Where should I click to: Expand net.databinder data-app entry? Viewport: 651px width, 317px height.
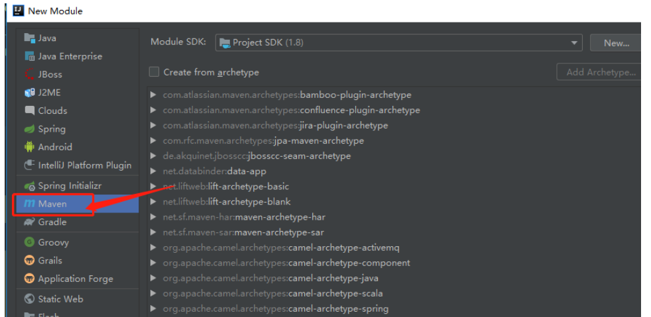coord(153,171)
